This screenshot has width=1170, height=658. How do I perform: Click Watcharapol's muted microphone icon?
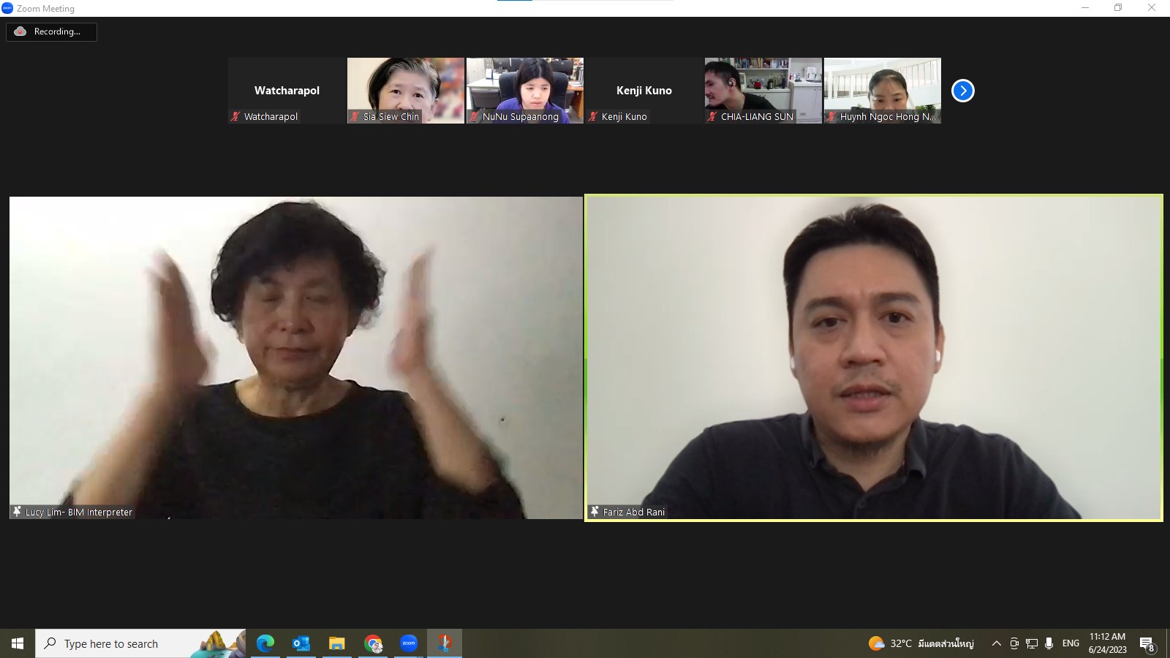click(x=235, y=116)
